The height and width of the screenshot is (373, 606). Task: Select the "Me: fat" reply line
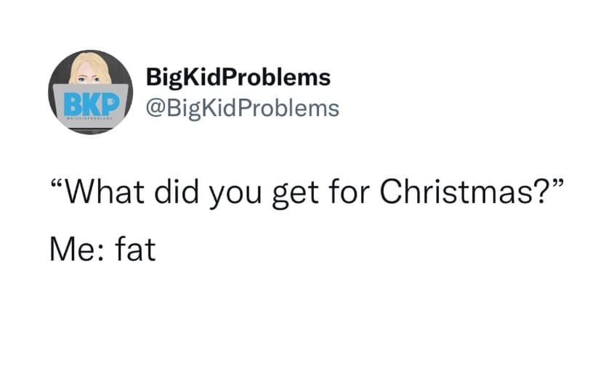coord(101,250)
